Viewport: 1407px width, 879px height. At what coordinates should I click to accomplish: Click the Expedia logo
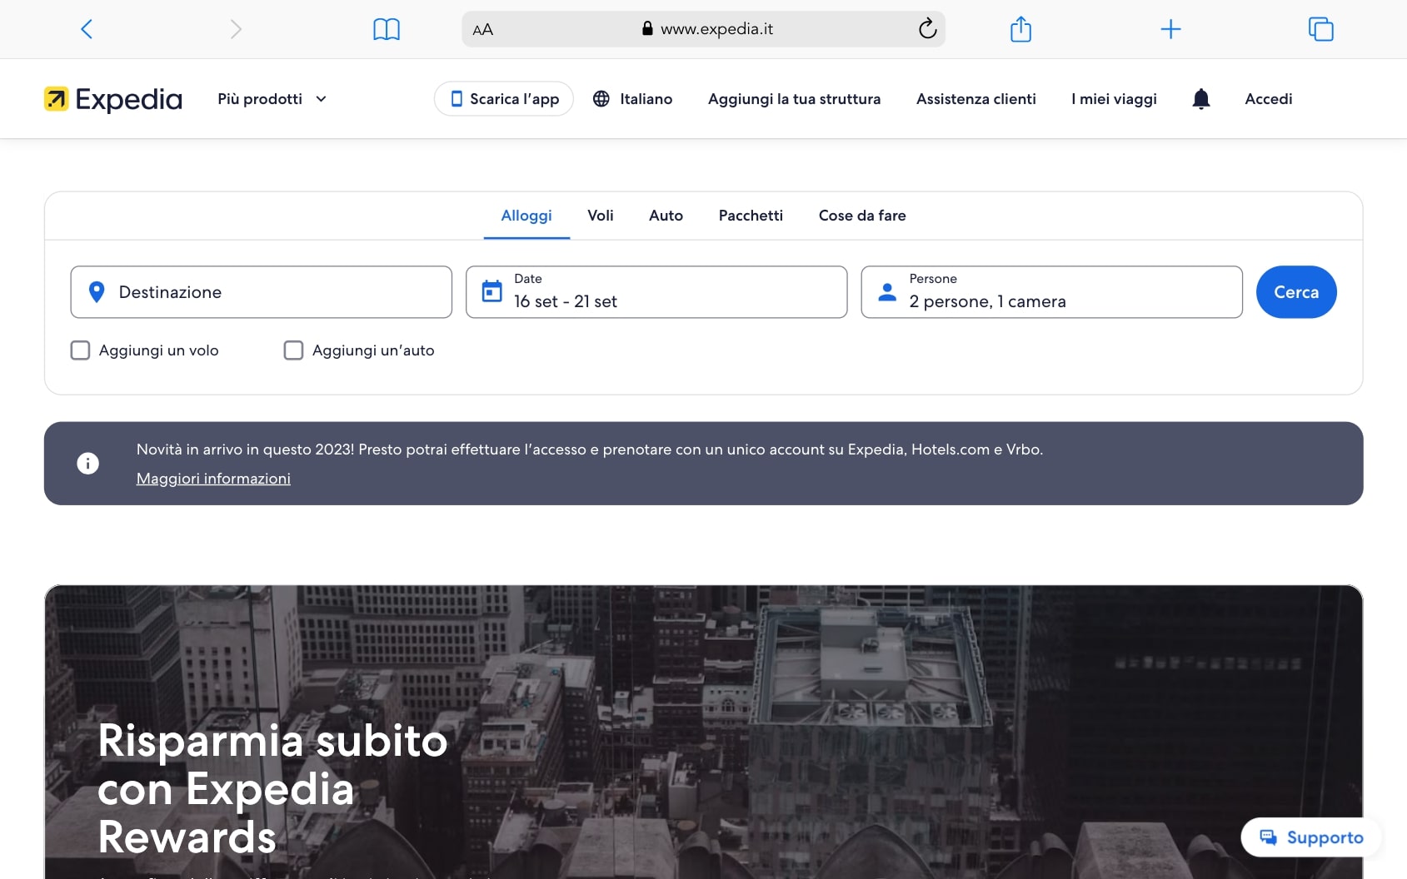[x=112, y=99]
